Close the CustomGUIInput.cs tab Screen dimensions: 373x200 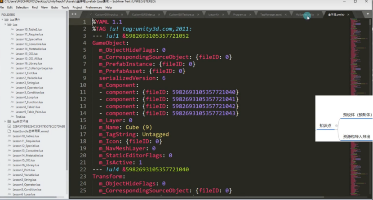pos(122,15)
